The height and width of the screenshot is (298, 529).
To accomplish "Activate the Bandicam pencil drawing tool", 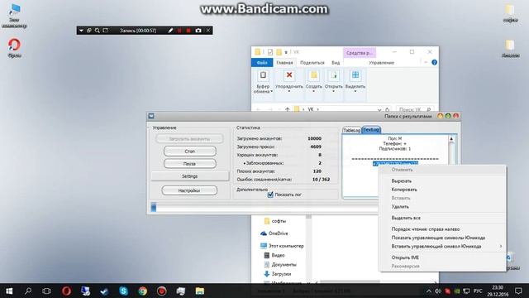I will [x=171, y=31].
